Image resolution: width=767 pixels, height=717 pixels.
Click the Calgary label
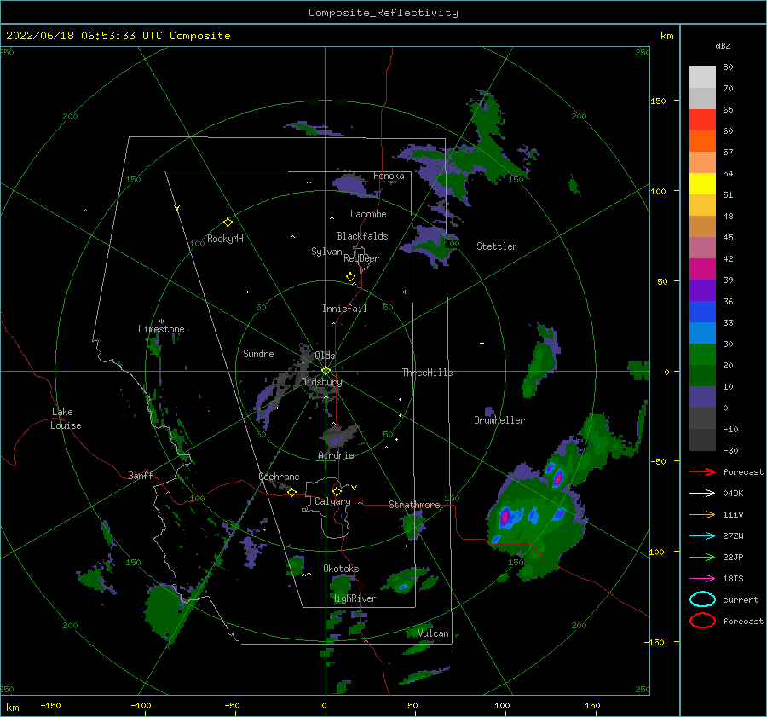[332, 501]
